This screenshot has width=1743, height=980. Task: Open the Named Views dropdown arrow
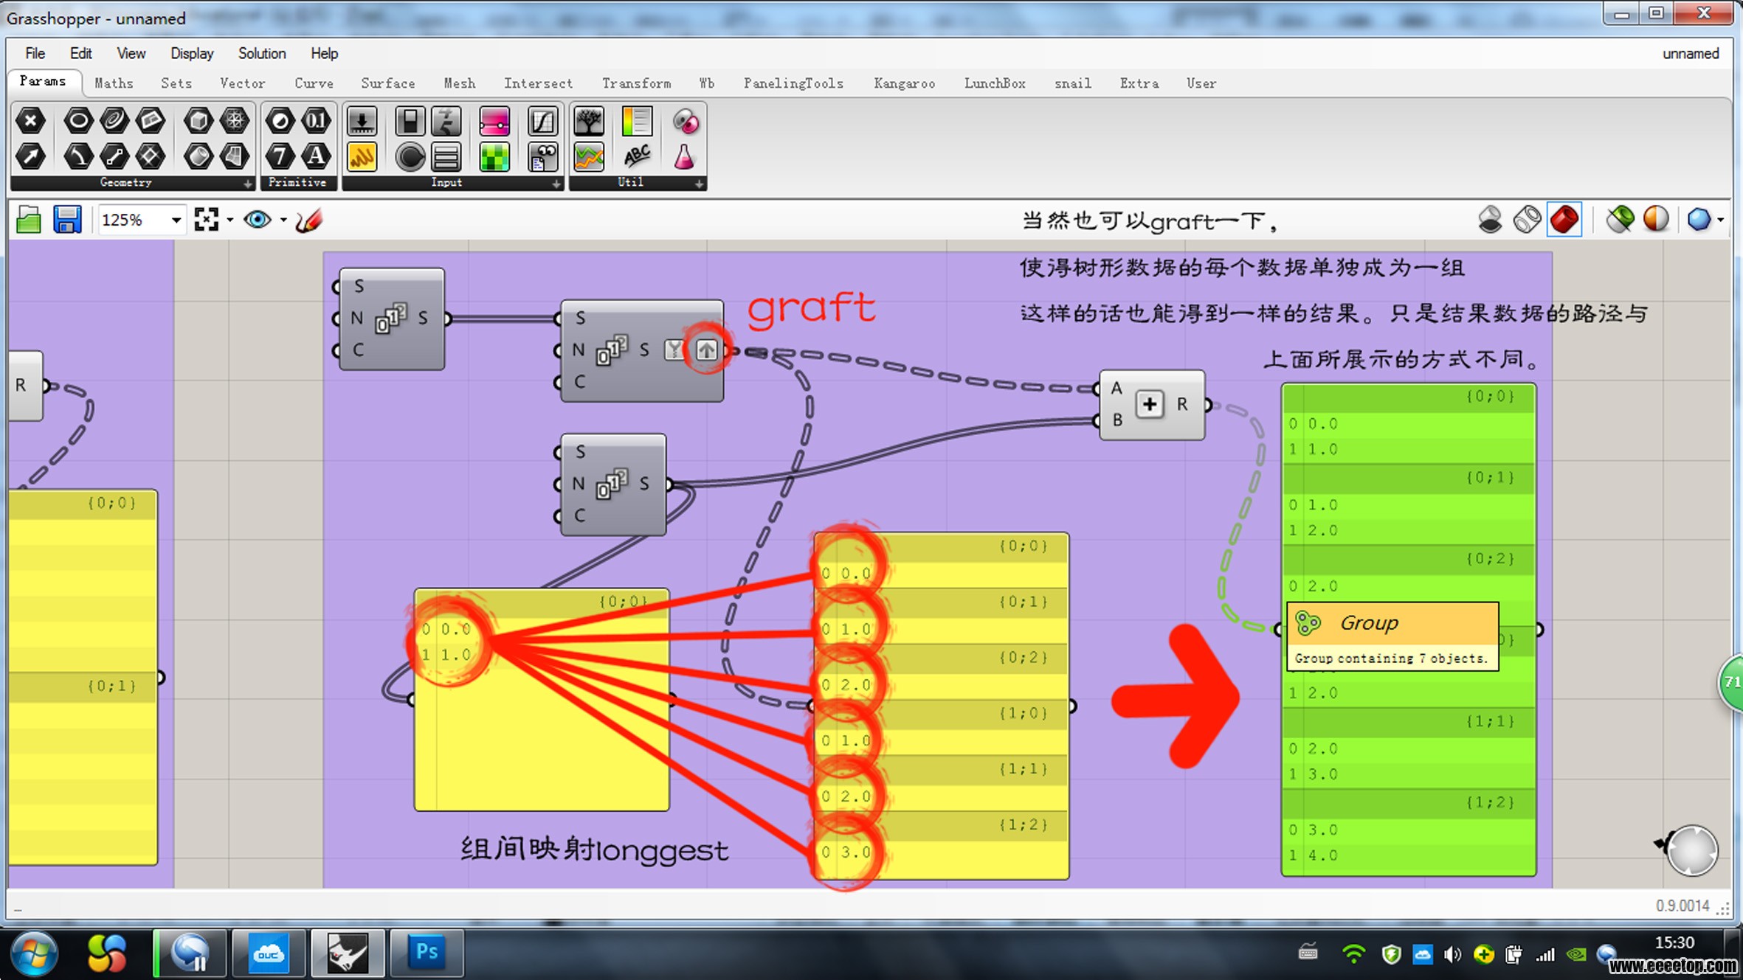283,220
